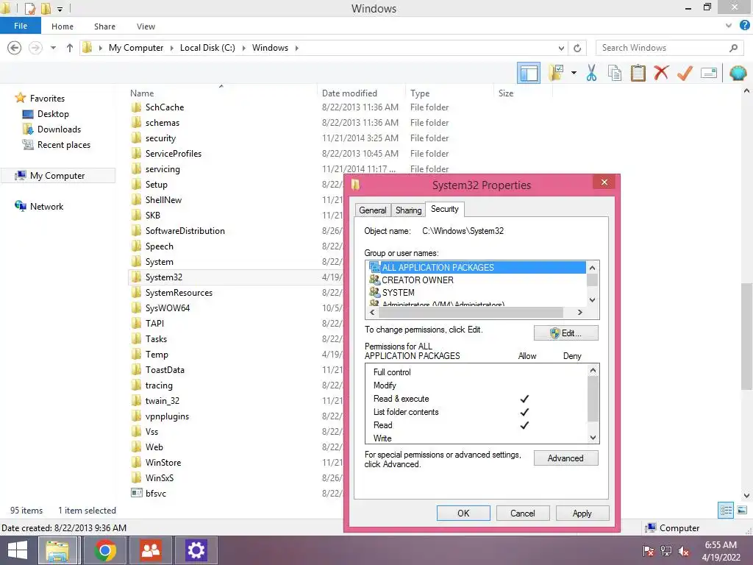Screen dimensions: 753x565
Task: Open the red people app on taskbar
Action: click(150, 550)
